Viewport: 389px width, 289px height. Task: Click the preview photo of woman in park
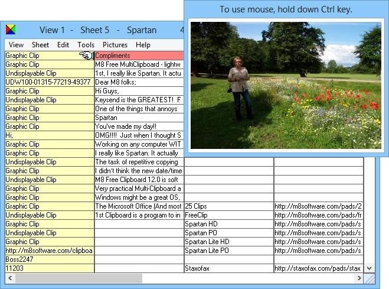[286, 86]
